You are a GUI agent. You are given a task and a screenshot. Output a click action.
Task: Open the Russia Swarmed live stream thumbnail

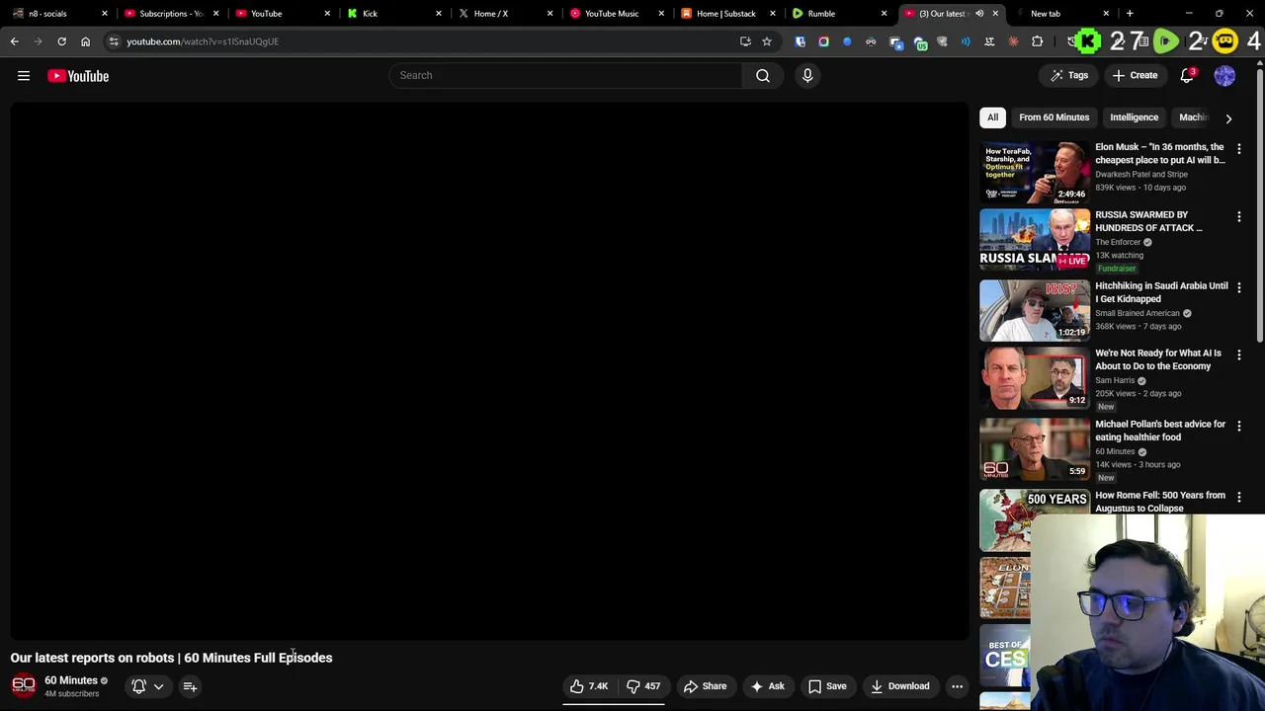point(1035,239)
